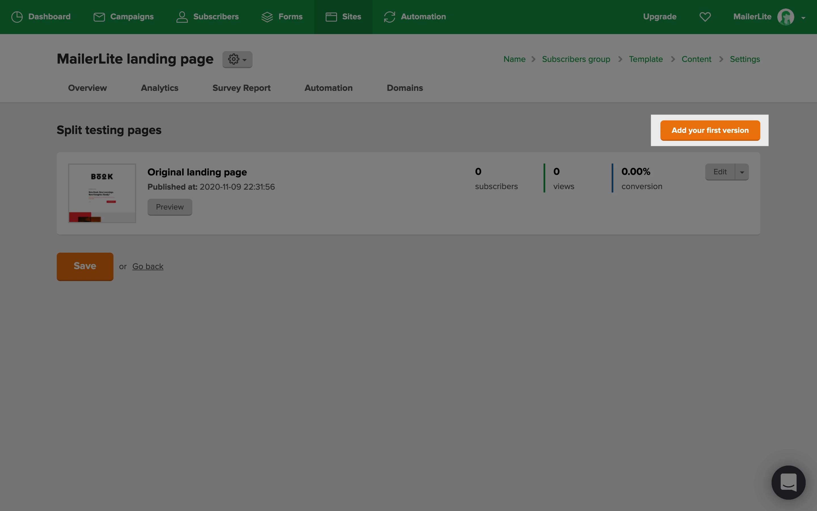Go to the Name step
817x511 pixels.
pos(514,59)
